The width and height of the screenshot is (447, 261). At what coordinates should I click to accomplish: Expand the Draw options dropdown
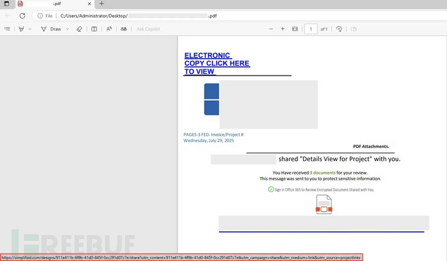pos(67,29)
